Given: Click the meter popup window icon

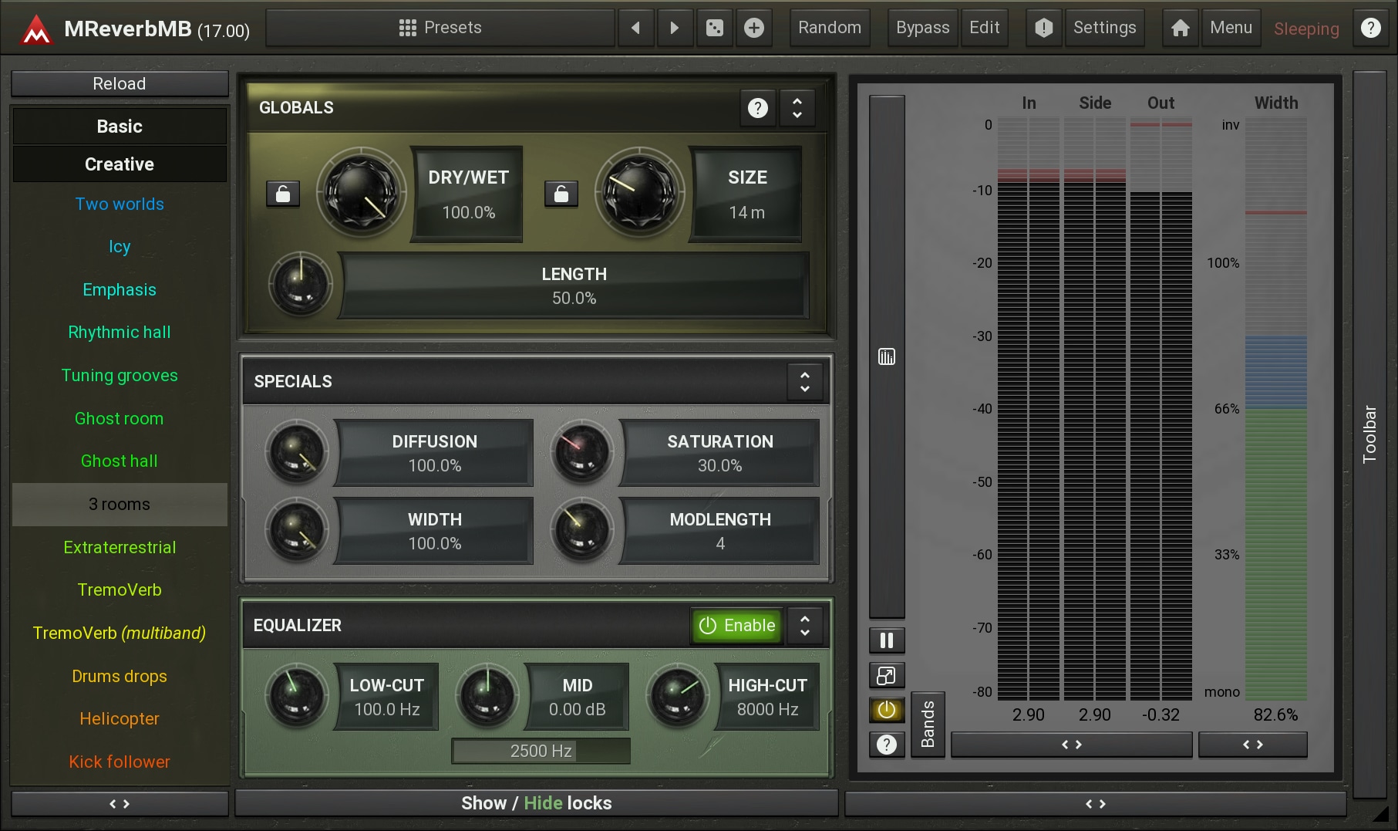Looking at the screenshot, I should [x=887, y=676].
